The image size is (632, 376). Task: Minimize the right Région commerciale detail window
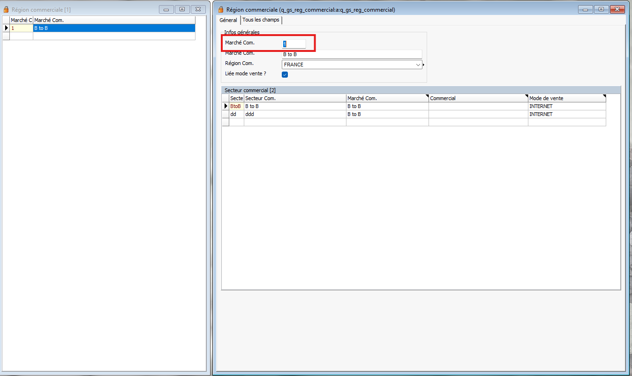[585, 9]
